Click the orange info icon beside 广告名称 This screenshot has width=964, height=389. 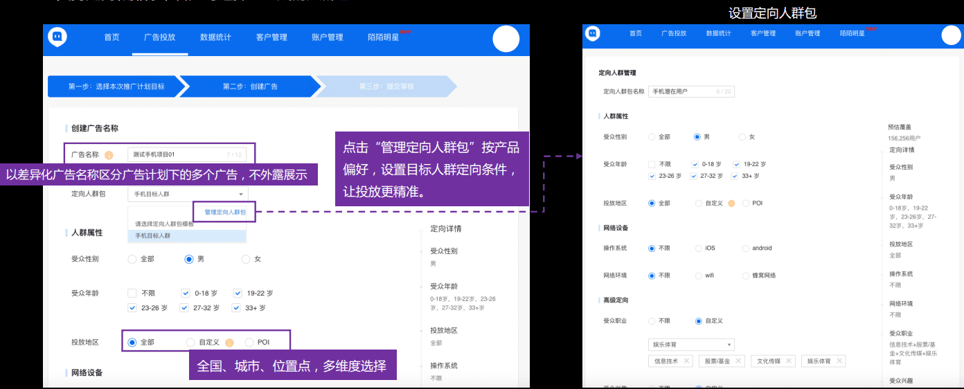tap(109, 154)
